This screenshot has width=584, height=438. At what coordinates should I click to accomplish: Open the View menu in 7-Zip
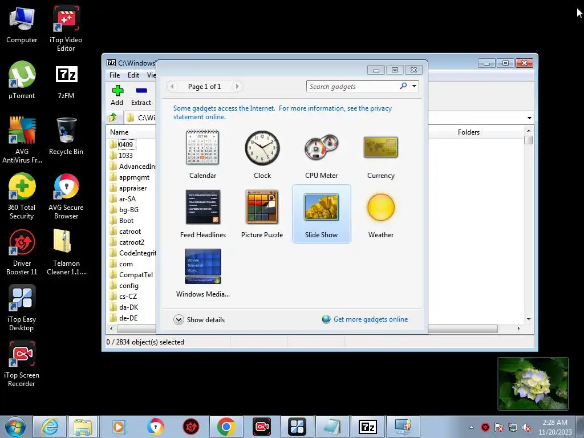tap(151, 75)
